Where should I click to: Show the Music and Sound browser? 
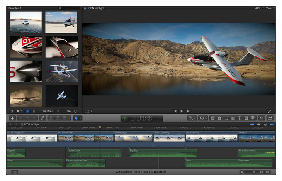226,118
